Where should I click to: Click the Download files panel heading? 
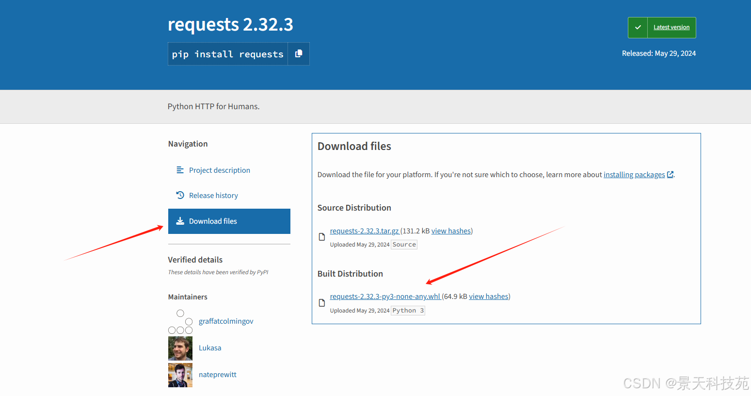coord(354,146)
